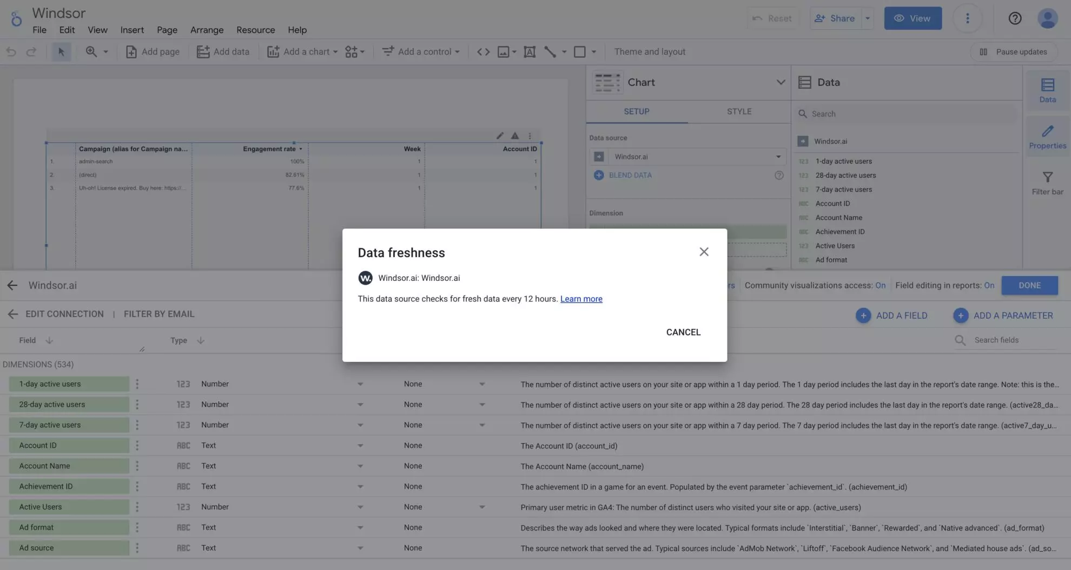The width and height of the screenshot is (1071, 570).
Task: Click the Share button
Action: click(835, 18)
